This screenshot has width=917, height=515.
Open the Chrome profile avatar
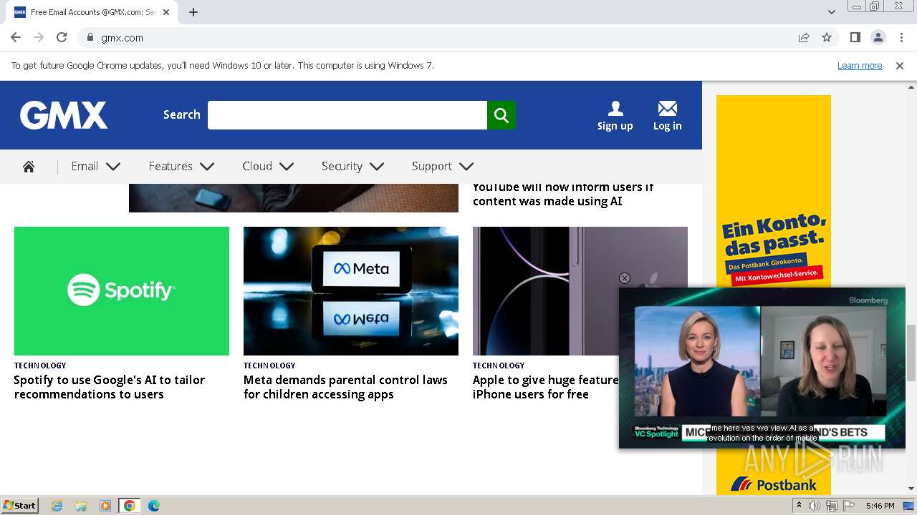(x=878, y=37)
